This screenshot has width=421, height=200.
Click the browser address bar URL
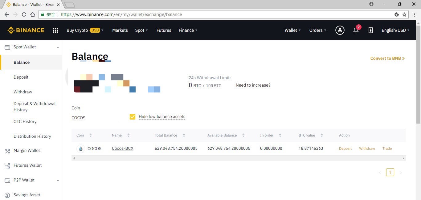pos(121,14)
